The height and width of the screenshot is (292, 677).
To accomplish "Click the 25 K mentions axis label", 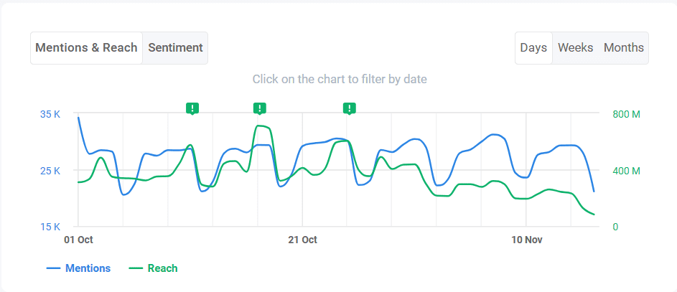I will click(51, 171).
